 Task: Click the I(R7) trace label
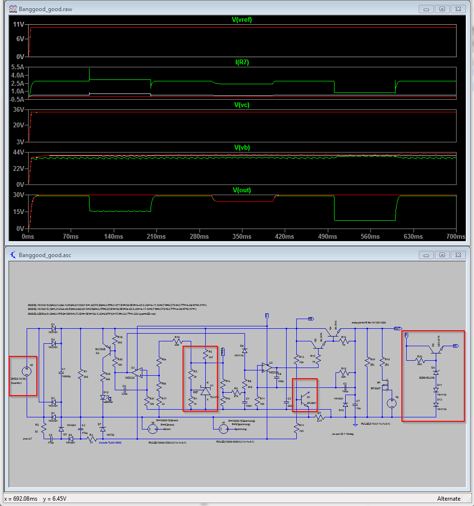[242, 62]
